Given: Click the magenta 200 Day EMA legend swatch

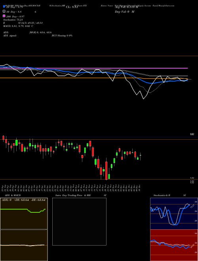Looking at the screenshot, I should 4,16.
